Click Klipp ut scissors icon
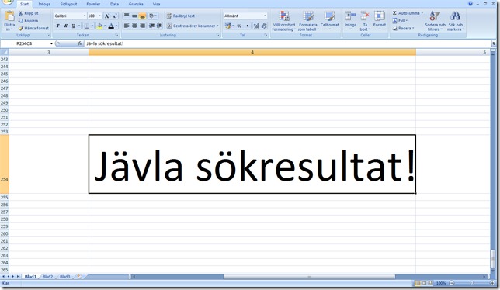 (21, 13)
